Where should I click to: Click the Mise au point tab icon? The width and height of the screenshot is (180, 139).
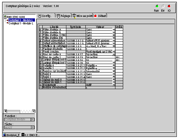[74, 16]
